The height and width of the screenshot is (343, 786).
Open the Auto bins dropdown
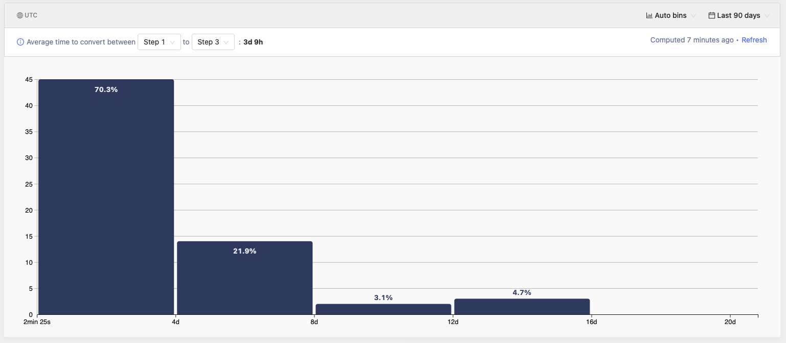[671, 15]
